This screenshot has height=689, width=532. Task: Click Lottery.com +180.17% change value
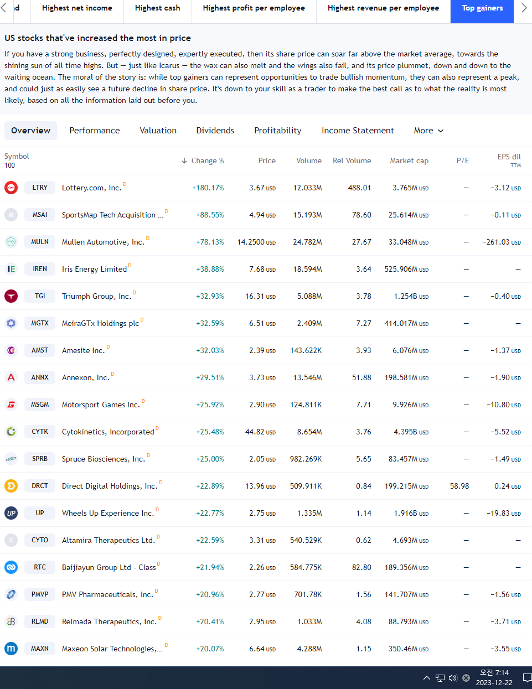point(208,188)
